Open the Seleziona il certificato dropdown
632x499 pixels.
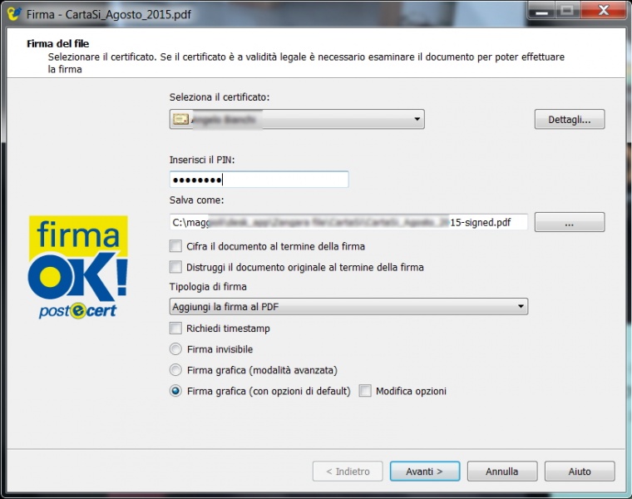tap(297, 119)
